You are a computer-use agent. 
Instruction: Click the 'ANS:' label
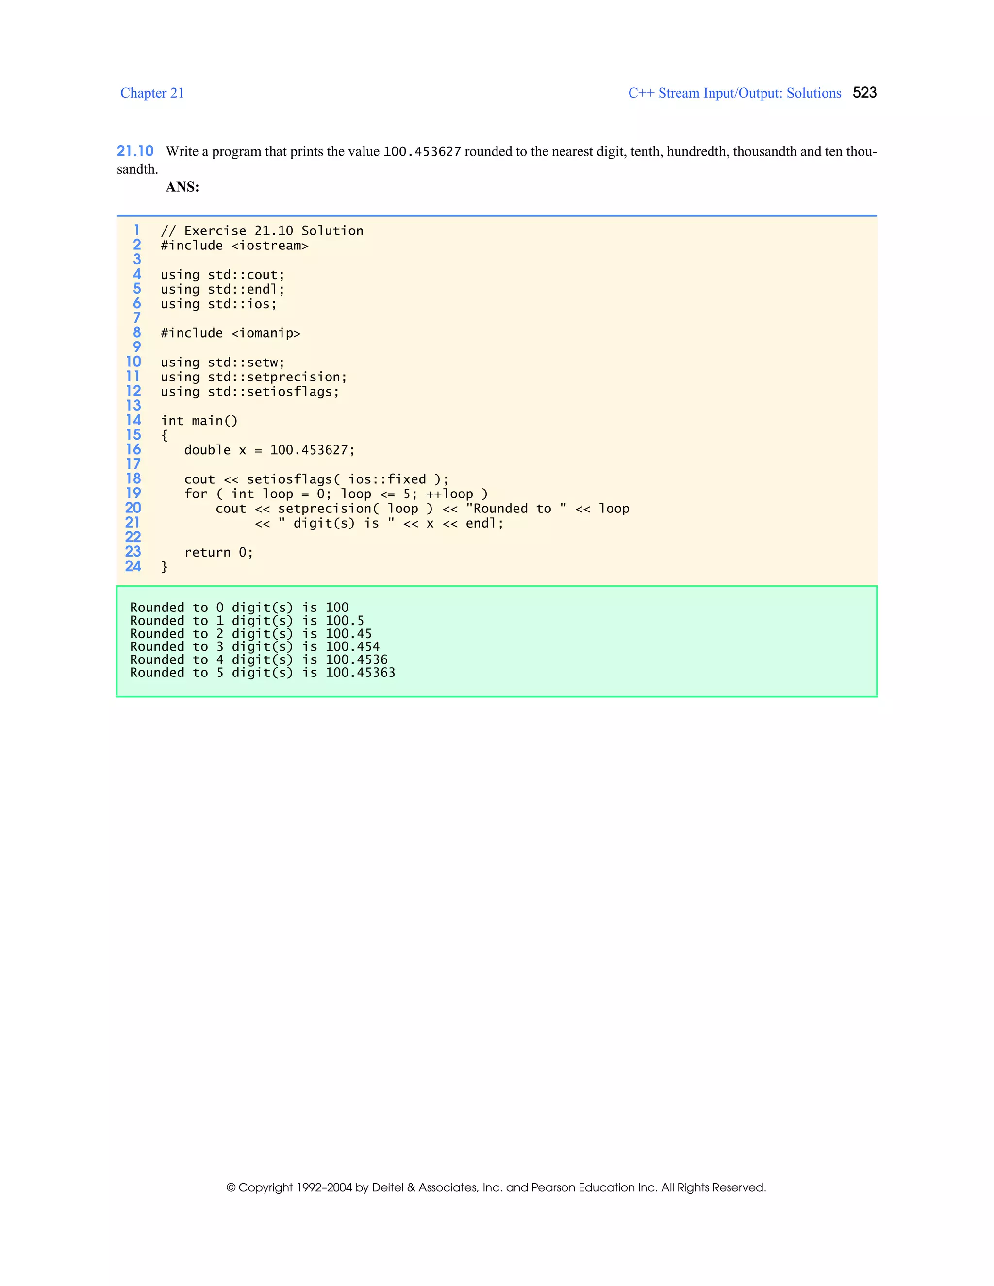pyautogui.click(x=182, y=187)
